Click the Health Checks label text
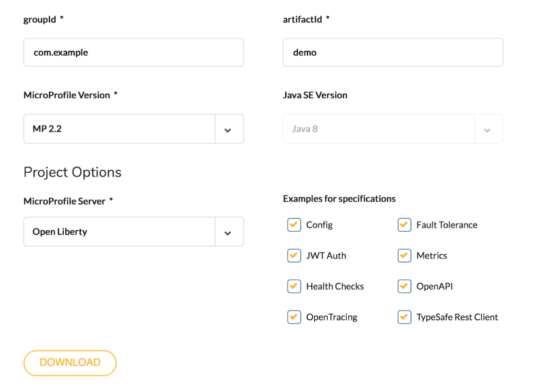Screen dimensions: 543x385 pyautogui.click(x=335, y=287)
